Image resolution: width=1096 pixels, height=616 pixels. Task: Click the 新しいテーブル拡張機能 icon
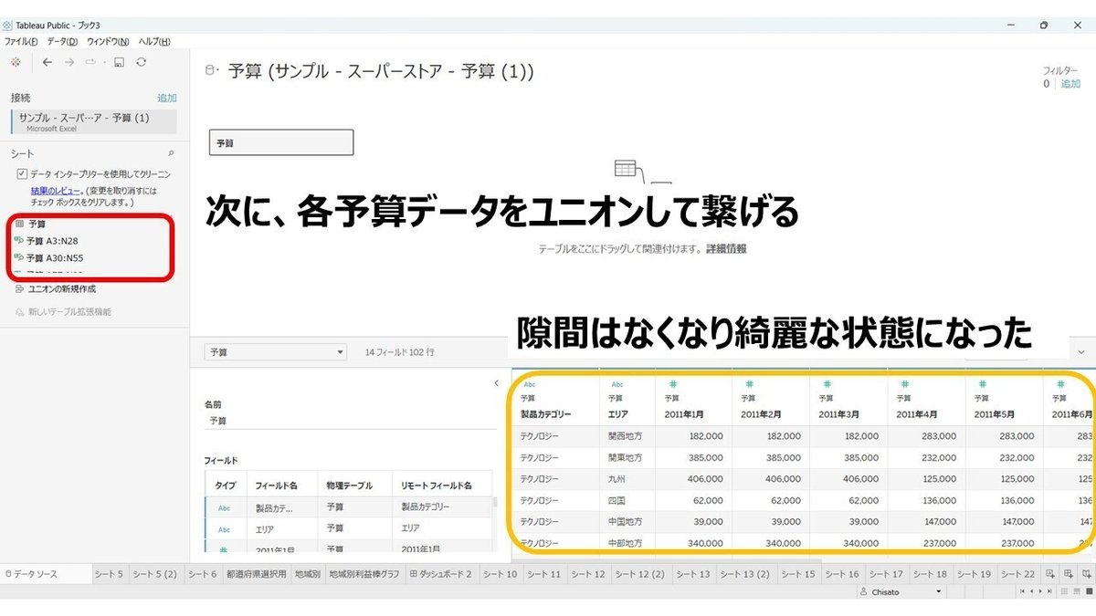tap(19, 311)
